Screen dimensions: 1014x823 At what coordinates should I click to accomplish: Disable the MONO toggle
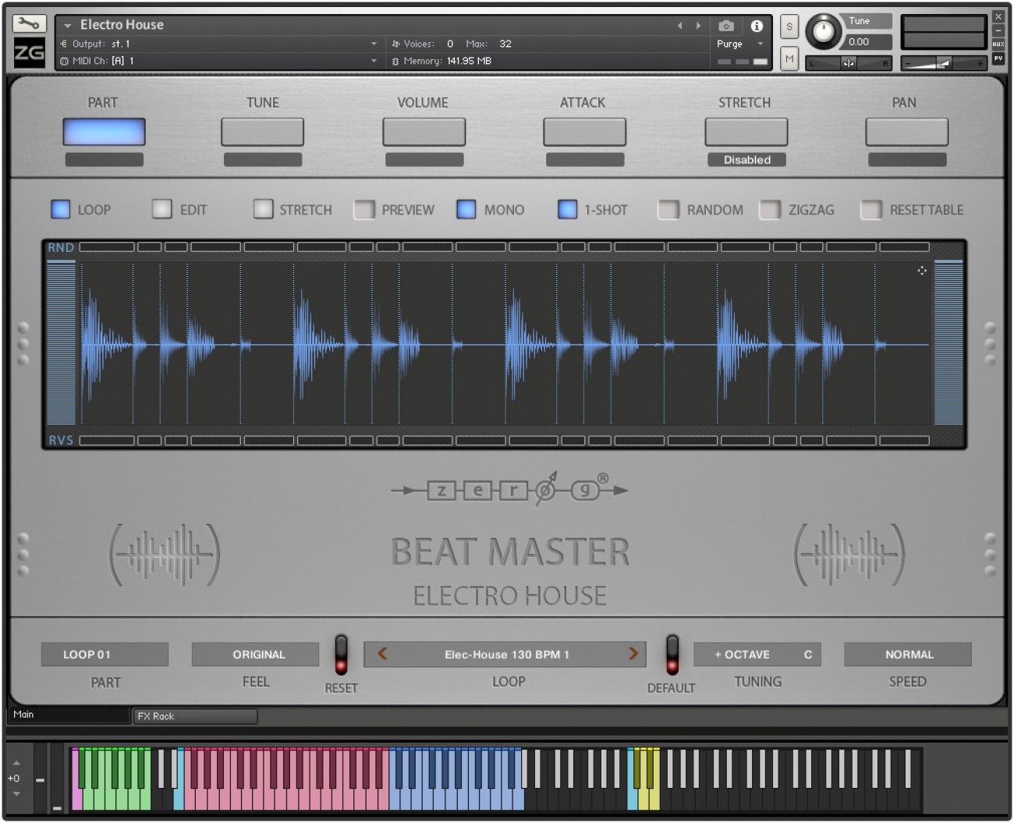click(465, 210)
